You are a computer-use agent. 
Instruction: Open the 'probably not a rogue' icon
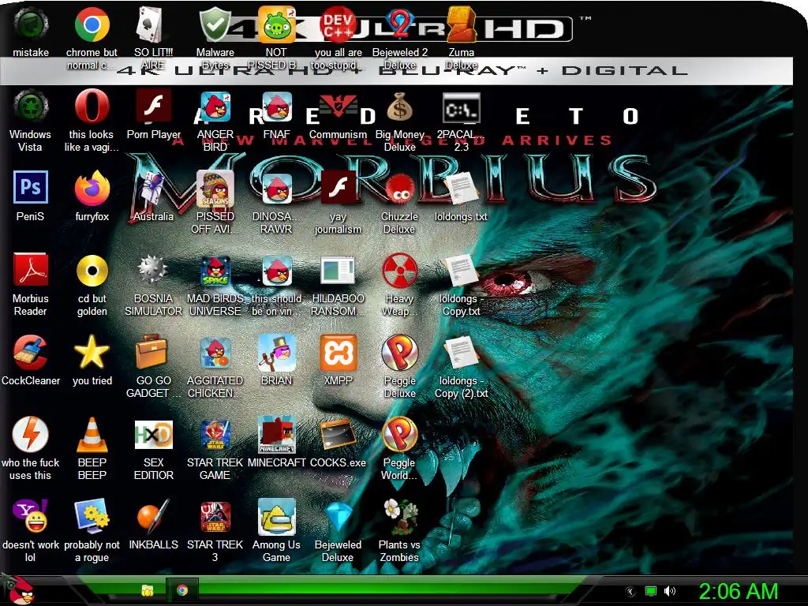coord(92,516)
